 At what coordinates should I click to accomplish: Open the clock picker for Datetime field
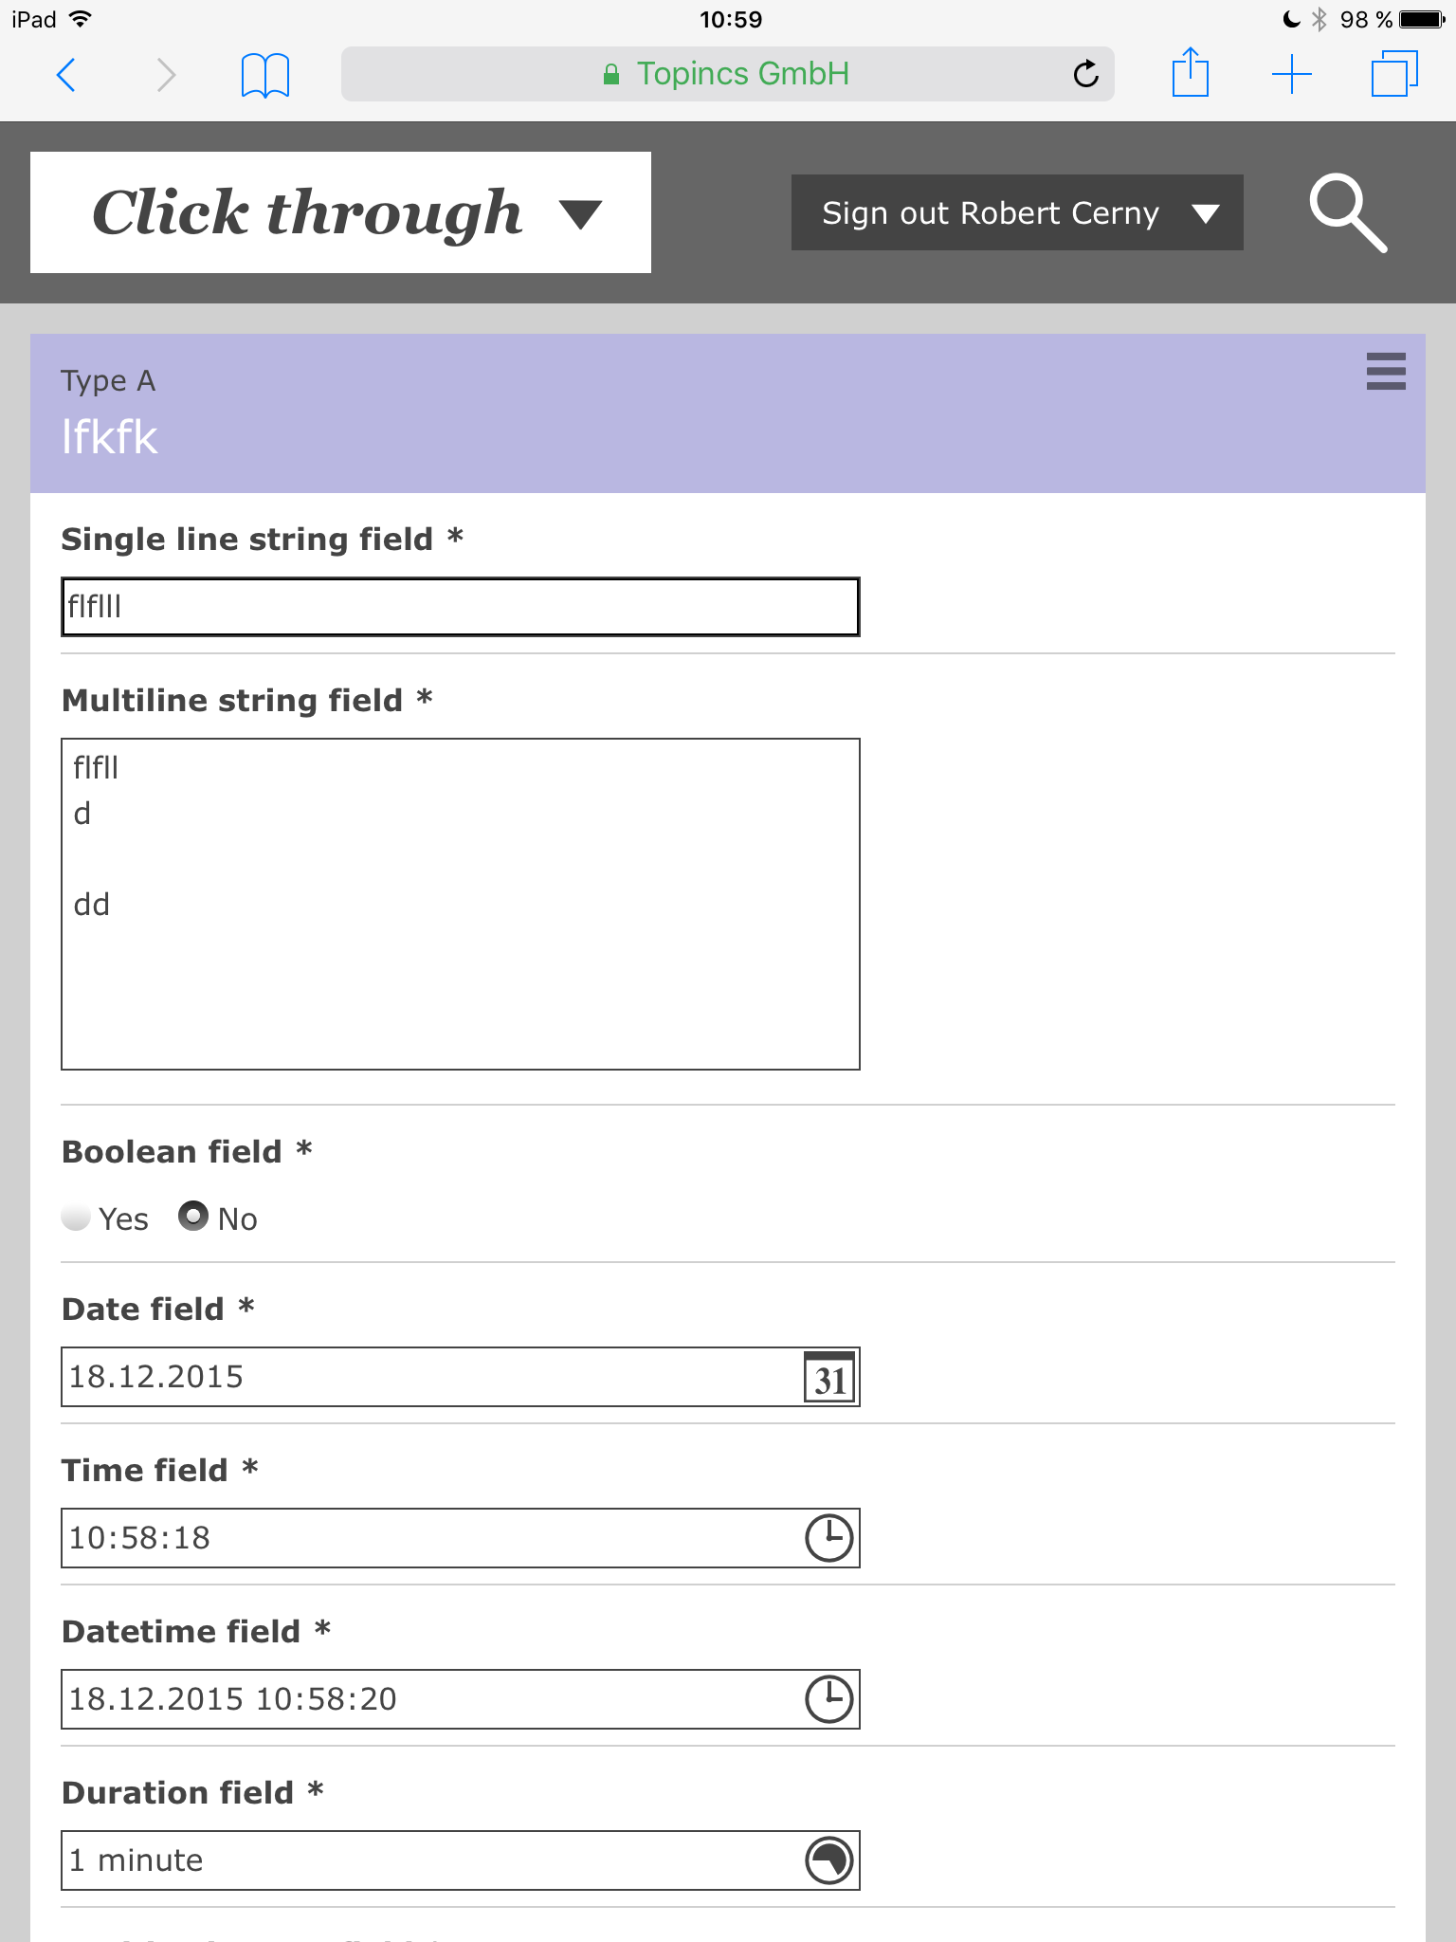(x=828, y=1699)
